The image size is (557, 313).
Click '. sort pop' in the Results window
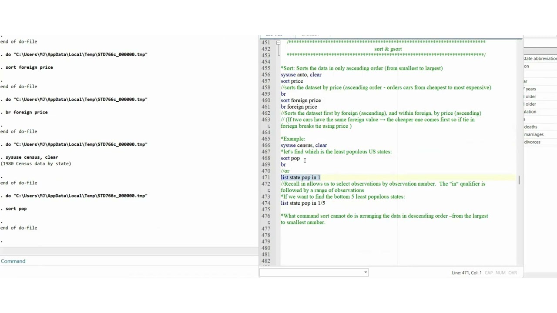pyautogui.click(x=13, y=209)
